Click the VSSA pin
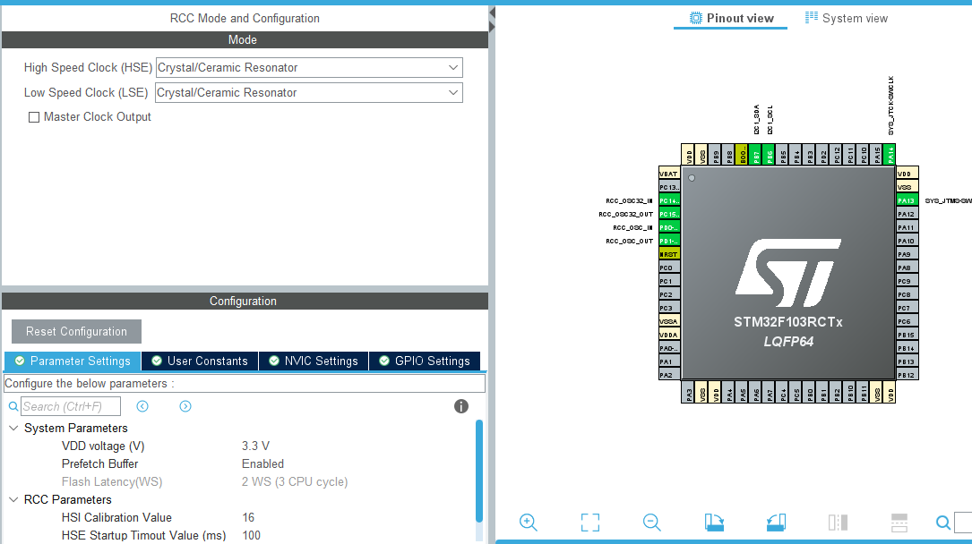The image size is (972, 544). point(669,321)
